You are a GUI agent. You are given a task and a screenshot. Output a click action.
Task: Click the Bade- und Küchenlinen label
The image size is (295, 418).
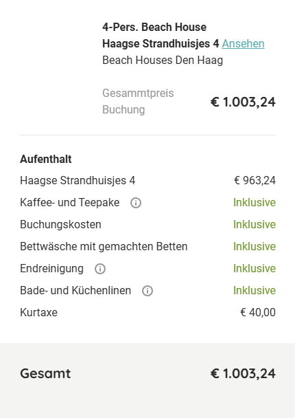coord(75,290)
